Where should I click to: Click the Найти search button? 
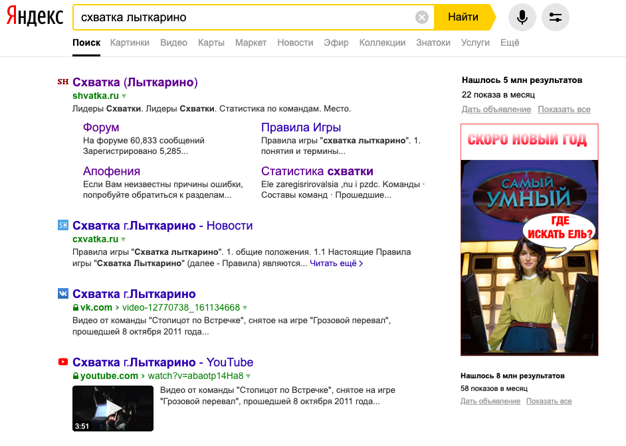[463, 17]
